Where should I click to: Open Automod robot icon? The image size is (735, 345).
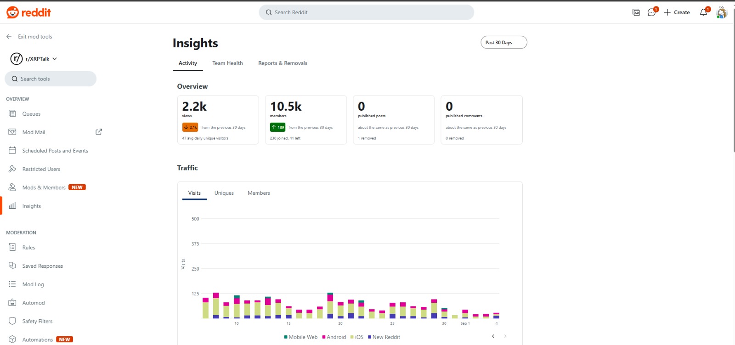[x=12, y=302]
